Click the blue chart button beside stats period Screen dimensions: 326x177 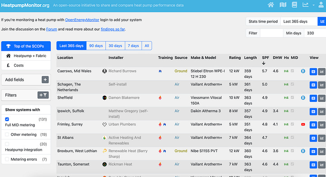[322, 21]
